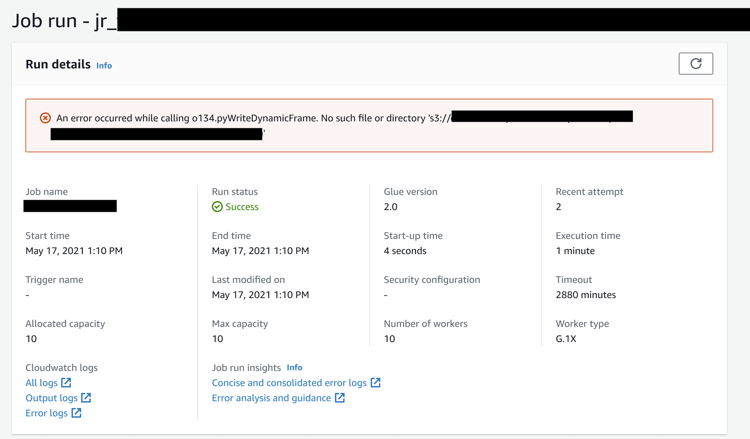750x439 pixels.
Task: Open Error logs external link icon
Action: (76, 413)
